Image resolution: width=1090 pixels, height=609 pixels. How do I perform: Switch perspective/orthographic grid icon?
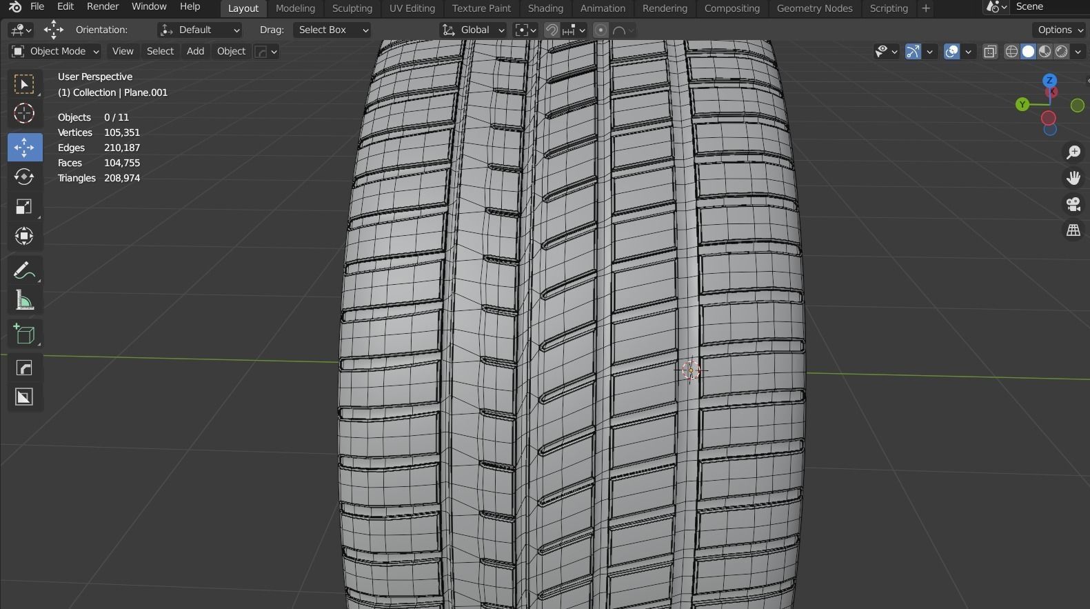point(1073,230)
